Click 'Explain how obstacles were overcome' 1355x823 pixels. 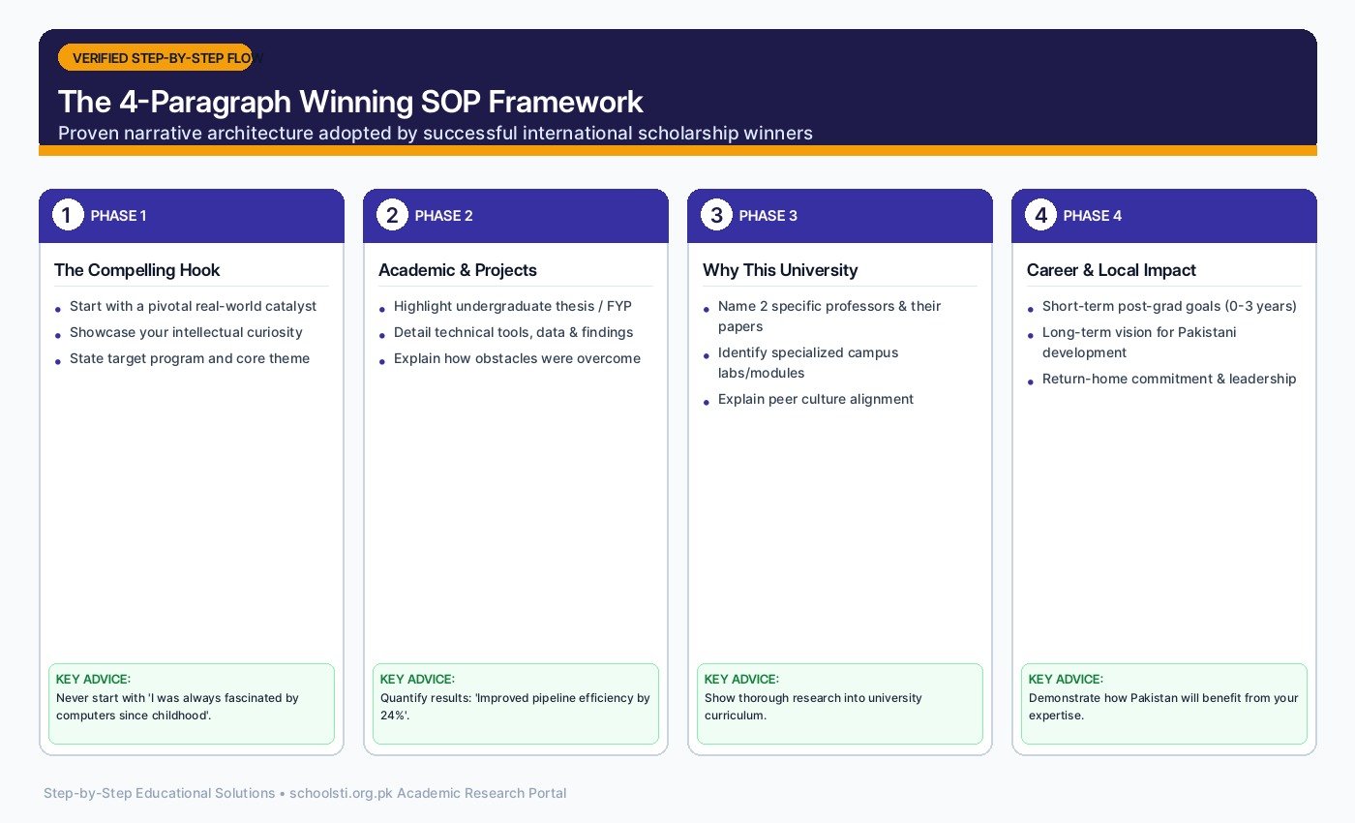pyautogui.click(x=517, y=358)
